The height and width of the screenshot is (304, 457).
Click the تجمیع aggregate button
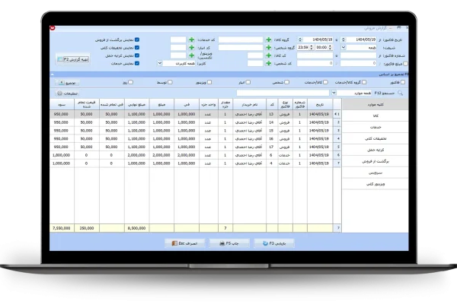pyautogui.click(x=63, y=82)
